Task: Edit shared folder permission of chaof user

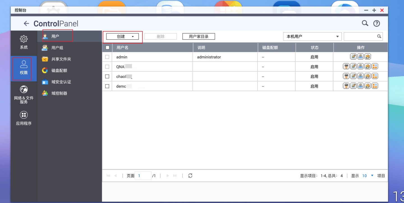Action: [x=368, y=76]
